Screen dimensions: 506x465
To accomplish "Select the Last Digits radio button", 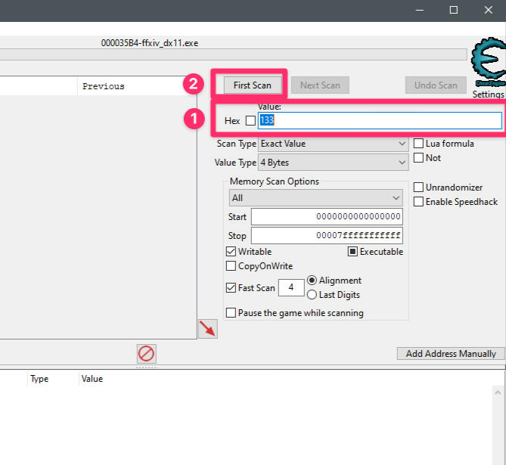I will tap(312, 295).
